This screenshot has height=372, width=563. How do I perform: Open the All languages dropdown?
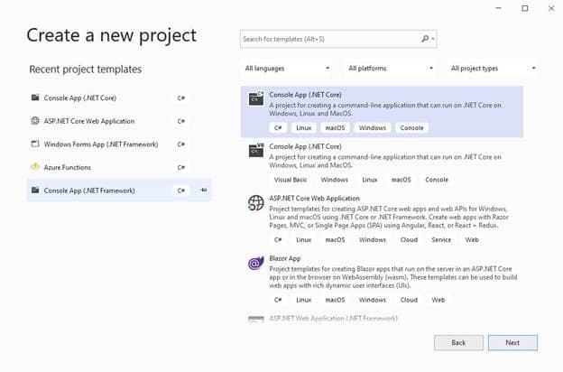(x=287, y=69)
